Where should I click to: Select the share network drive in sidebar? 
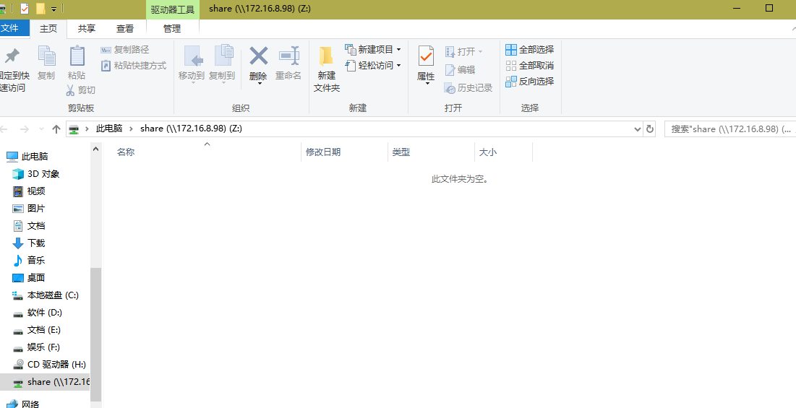(x=45, y=382)
